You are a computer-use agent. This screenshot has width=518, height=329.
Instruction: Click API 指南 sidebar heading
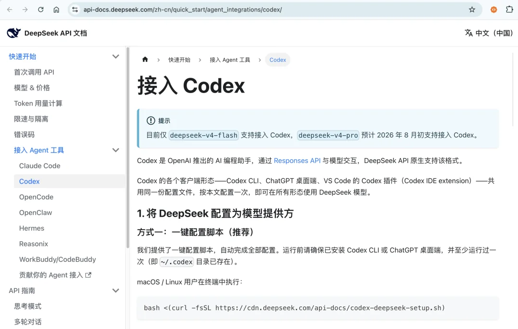[x=22, y=291]
